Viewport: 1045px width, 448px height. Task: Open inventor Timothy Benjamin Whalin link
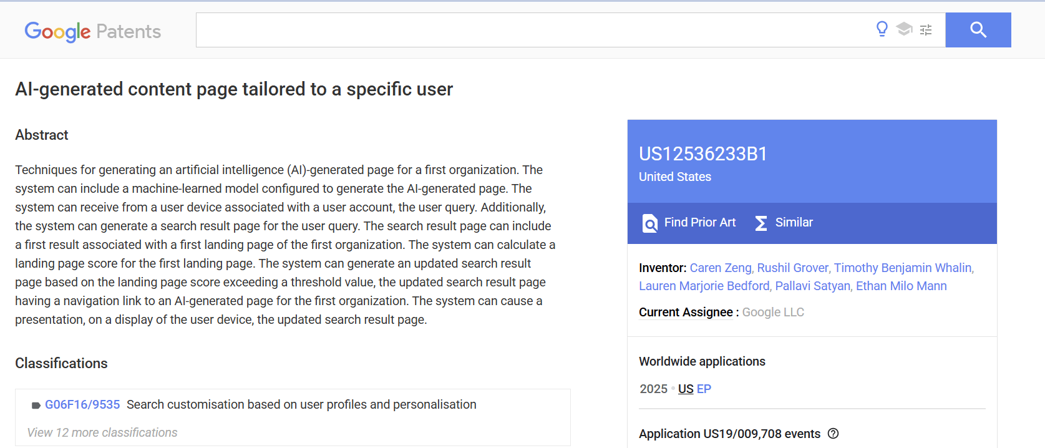tap(903, 268)
